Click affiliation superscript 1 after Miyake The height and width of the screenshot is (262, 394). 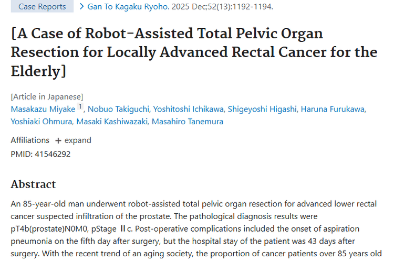pyautogui.click(x=80, y=107)
